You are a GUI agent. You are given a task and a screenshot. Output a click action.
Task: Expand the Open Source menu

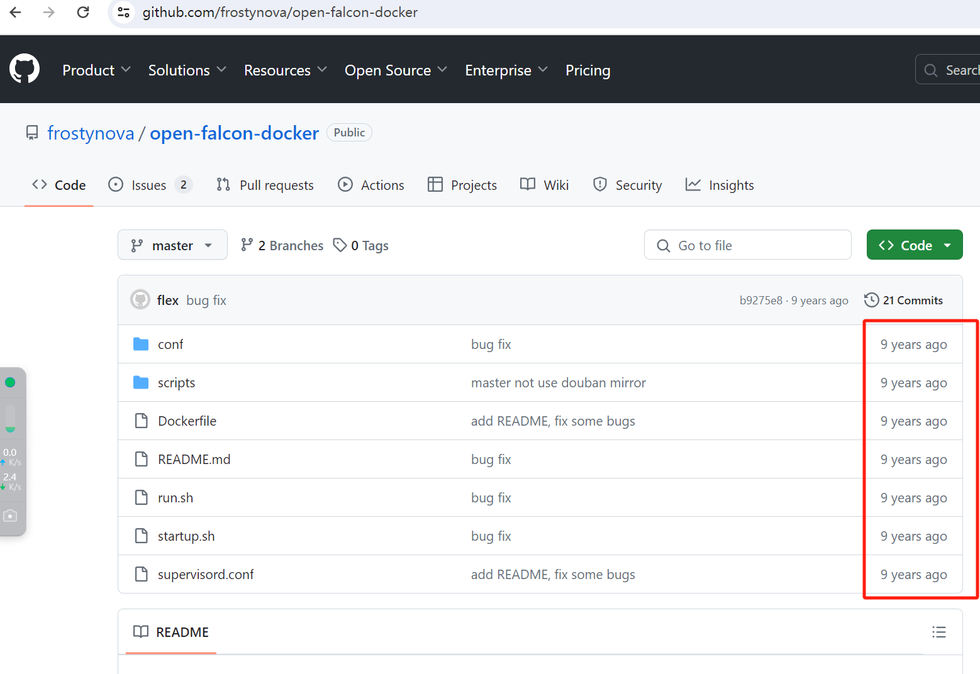(x=396, y=70)
